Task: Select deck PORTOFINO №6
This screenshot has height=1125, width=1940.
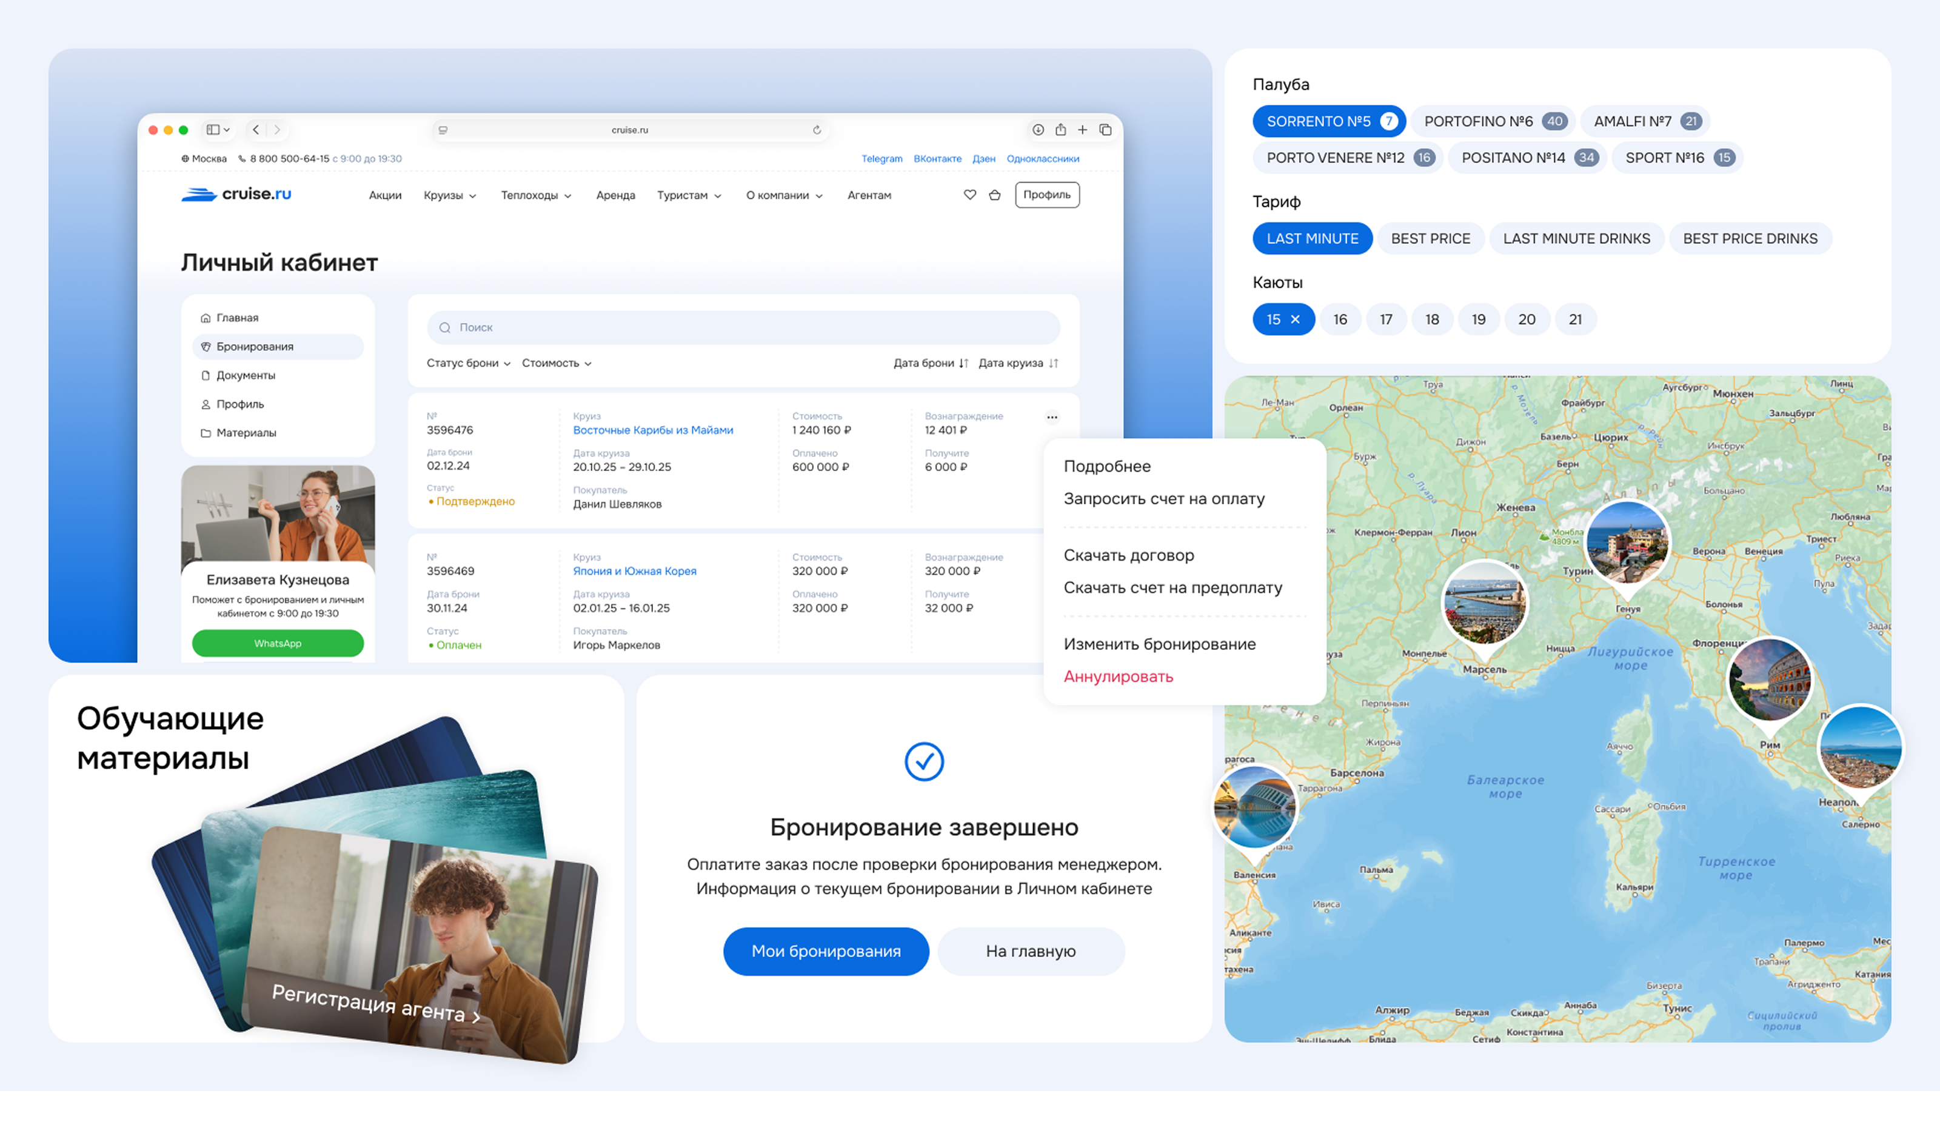Action: [x=1493, y=122]
